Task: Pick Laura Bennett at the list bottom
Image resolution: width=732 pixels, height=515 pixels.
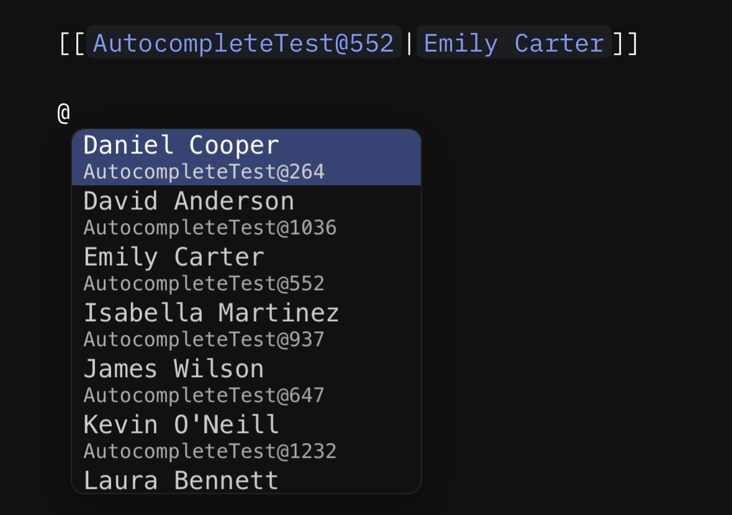Action: (x=181, y=480)
